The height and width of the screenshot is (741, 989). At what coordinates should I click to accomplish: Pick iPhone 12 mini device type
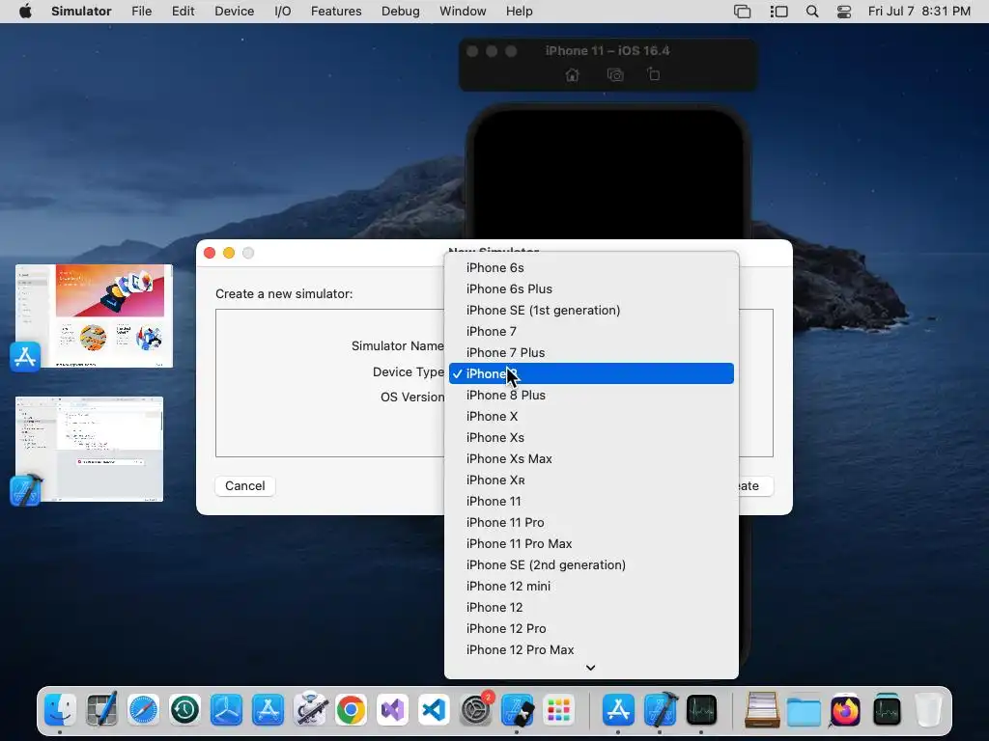coord(591,586)
